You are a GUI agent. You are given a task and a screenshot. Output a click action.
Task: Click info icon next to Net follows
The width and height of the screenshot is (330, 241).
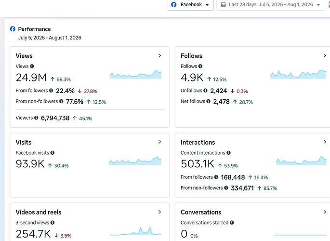point(208,101)
